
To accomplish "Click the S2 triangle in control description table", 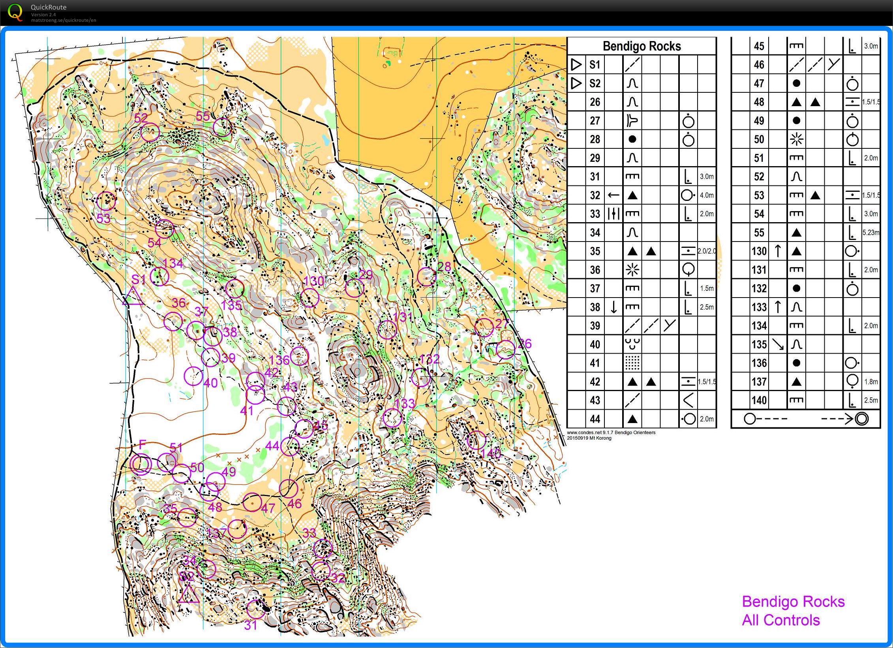I will pyautogui.click(x=576, y=83).
